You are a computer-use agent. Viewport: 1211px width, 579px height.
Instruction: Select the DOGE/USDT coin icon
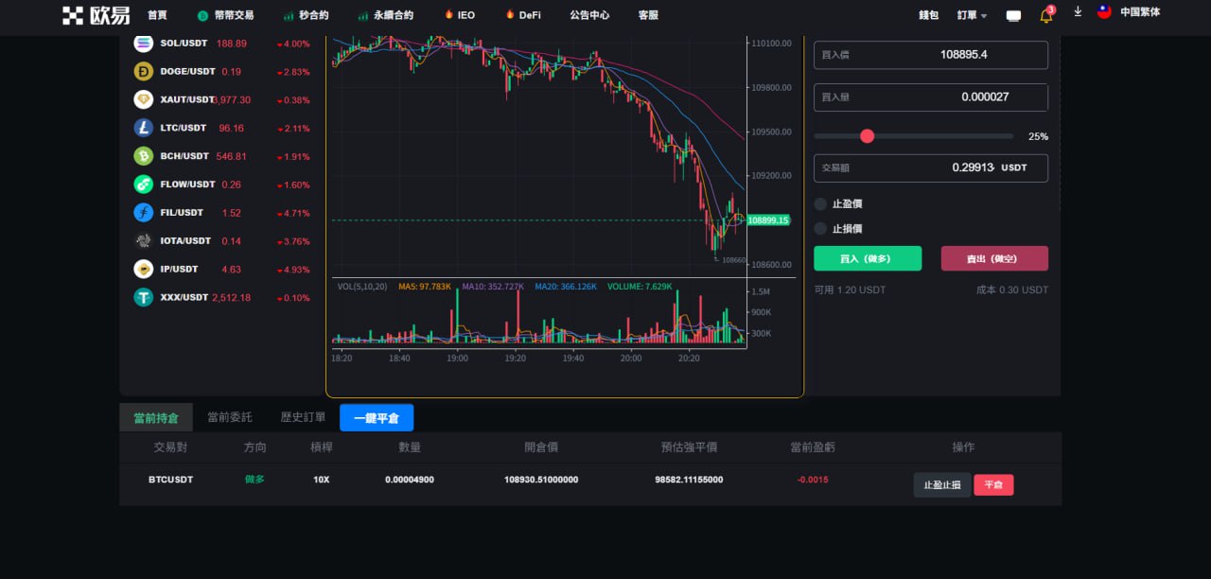pos(144,71)
